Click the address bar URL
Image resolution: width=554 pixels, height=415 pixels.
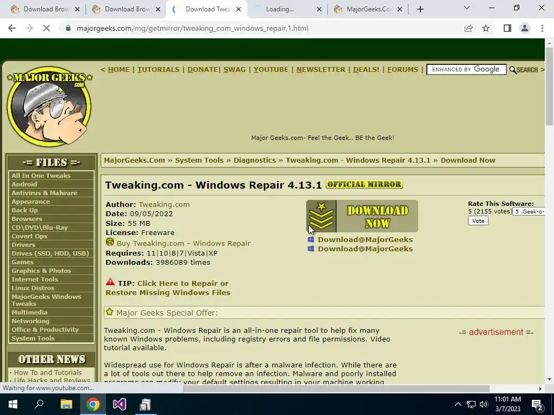[x=193, y=28]
